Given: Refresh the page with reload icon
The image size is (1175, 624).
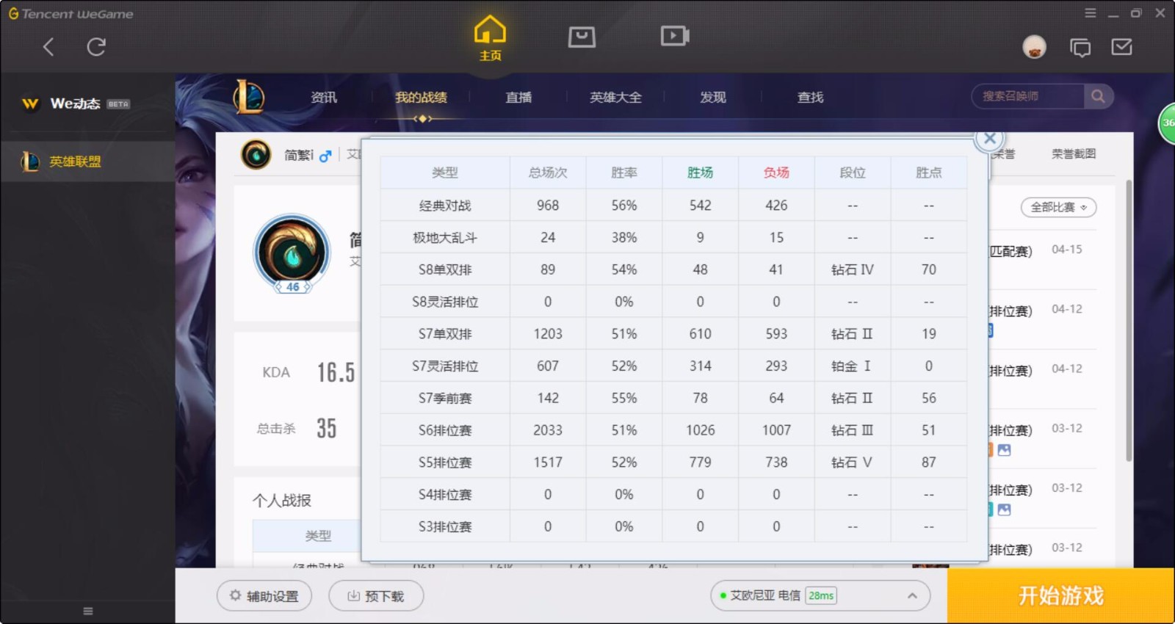Looking at the screenshot, I should 96,47.
